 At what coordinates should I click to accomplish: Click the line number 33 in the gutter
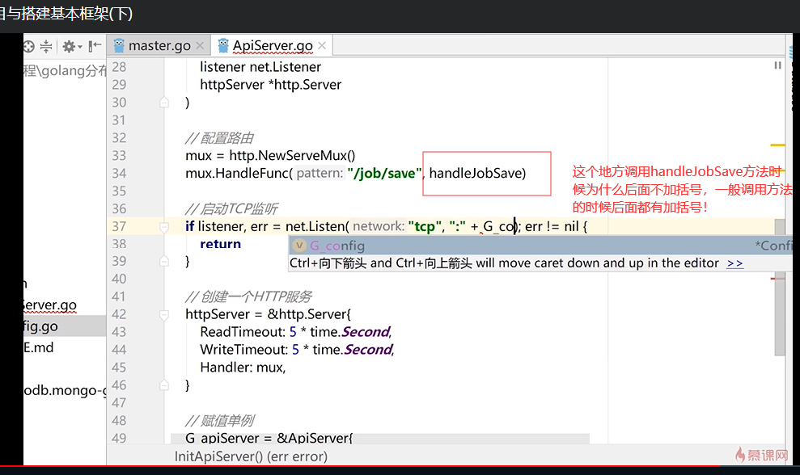(119, 155)
